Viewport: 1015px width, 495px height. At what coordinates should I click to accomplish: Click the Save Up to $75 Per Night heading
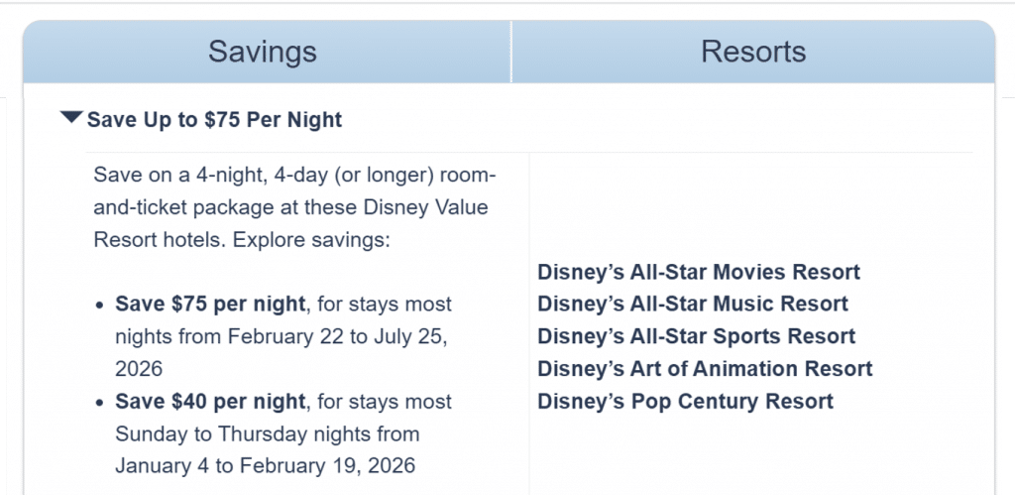tap(214, 120)
